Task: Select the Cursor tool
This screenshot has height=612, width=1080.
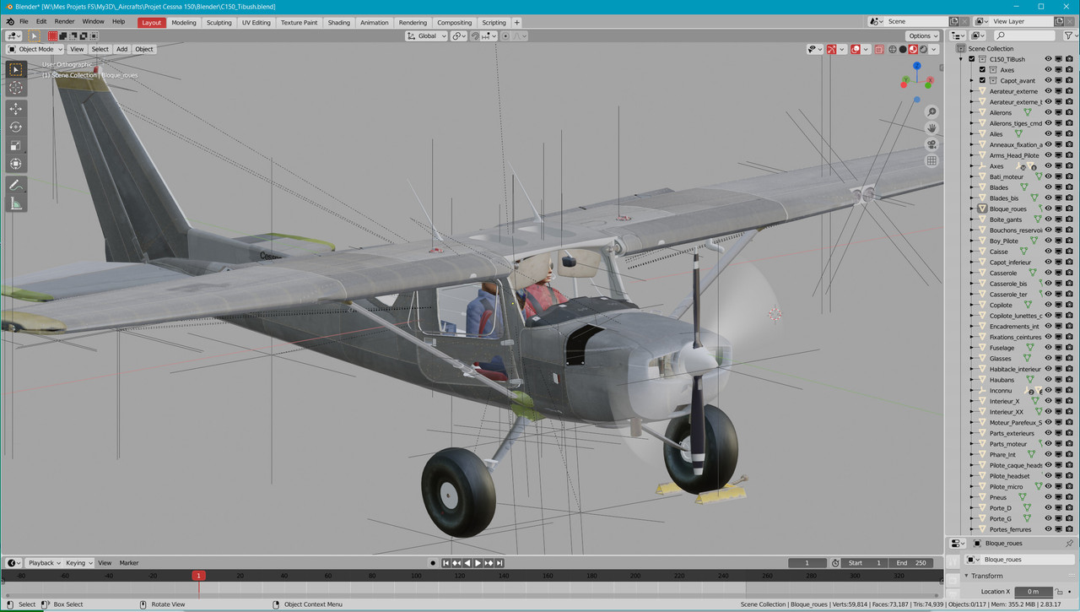Action: [x=16, y=88]
